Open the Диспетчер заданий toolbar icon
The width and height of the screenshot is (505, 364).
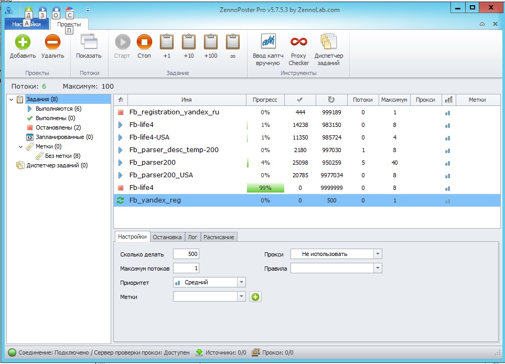329,42
